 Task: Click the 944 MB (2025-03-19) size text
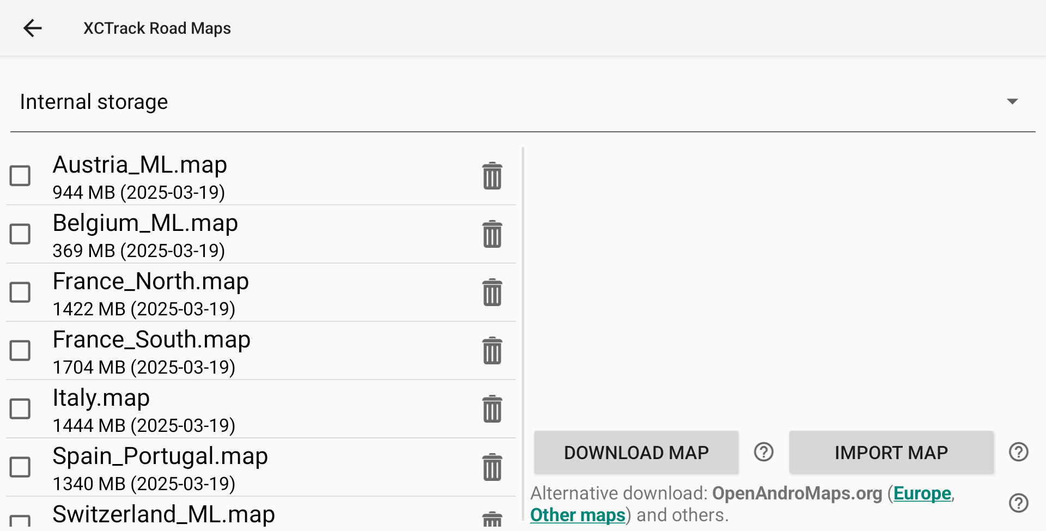click(x=139, y=192)
